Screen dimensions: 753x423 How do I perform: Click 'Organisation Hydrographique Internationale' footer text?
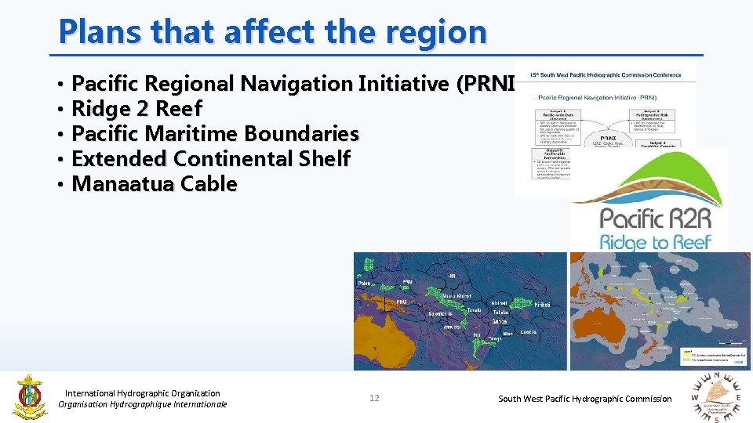tap(142, 404)
